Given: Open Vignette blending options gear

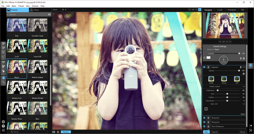Looking at the screenshot, I should tap(244, 74).
